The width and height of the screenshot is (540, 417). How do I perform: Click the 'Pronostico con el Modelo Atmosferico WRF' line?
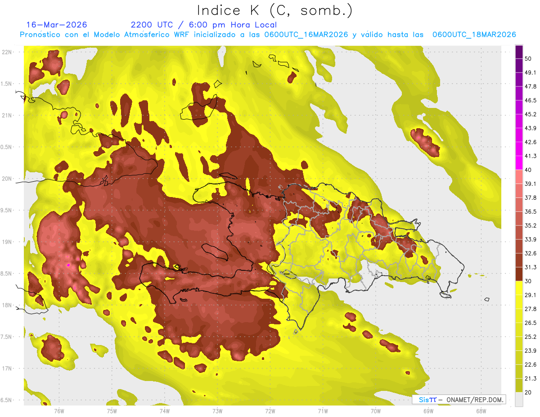(x=268, y=35)
